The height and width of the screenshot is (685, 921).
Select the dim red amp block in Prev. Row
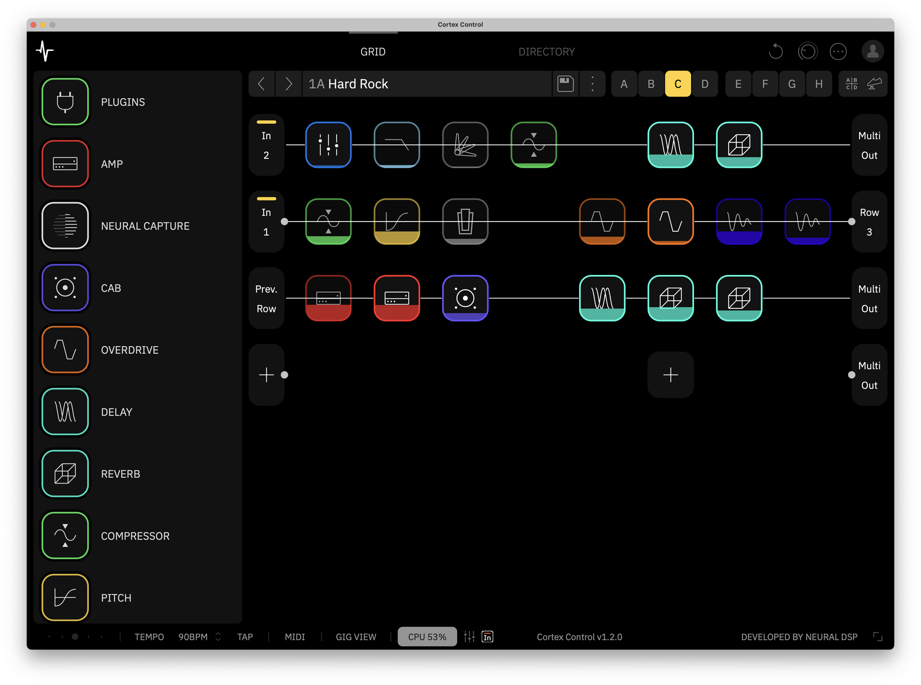(329, 298)
